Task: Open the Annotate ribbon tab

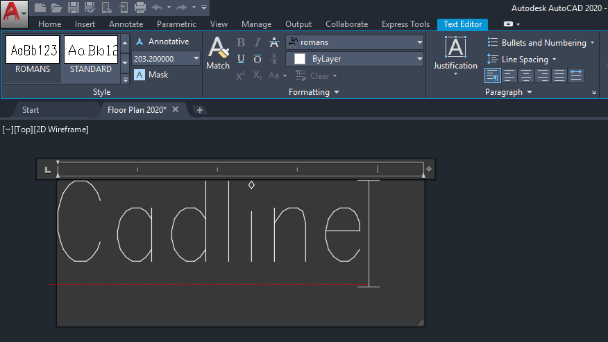Action: coord(126,24)
